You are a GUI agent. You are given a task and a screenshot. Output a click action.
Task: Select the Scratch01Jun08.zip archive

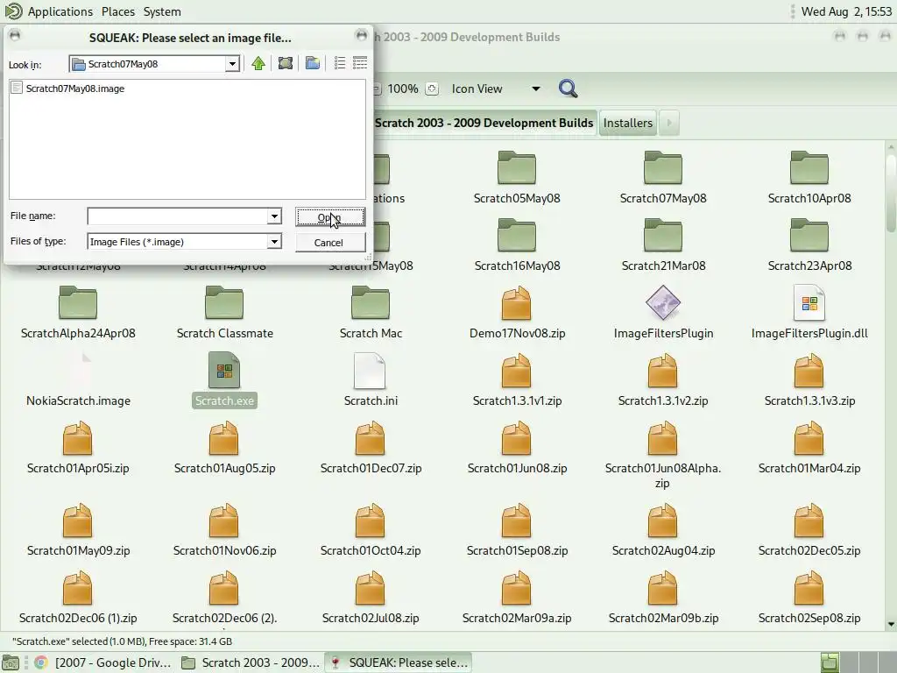point(517,448)
